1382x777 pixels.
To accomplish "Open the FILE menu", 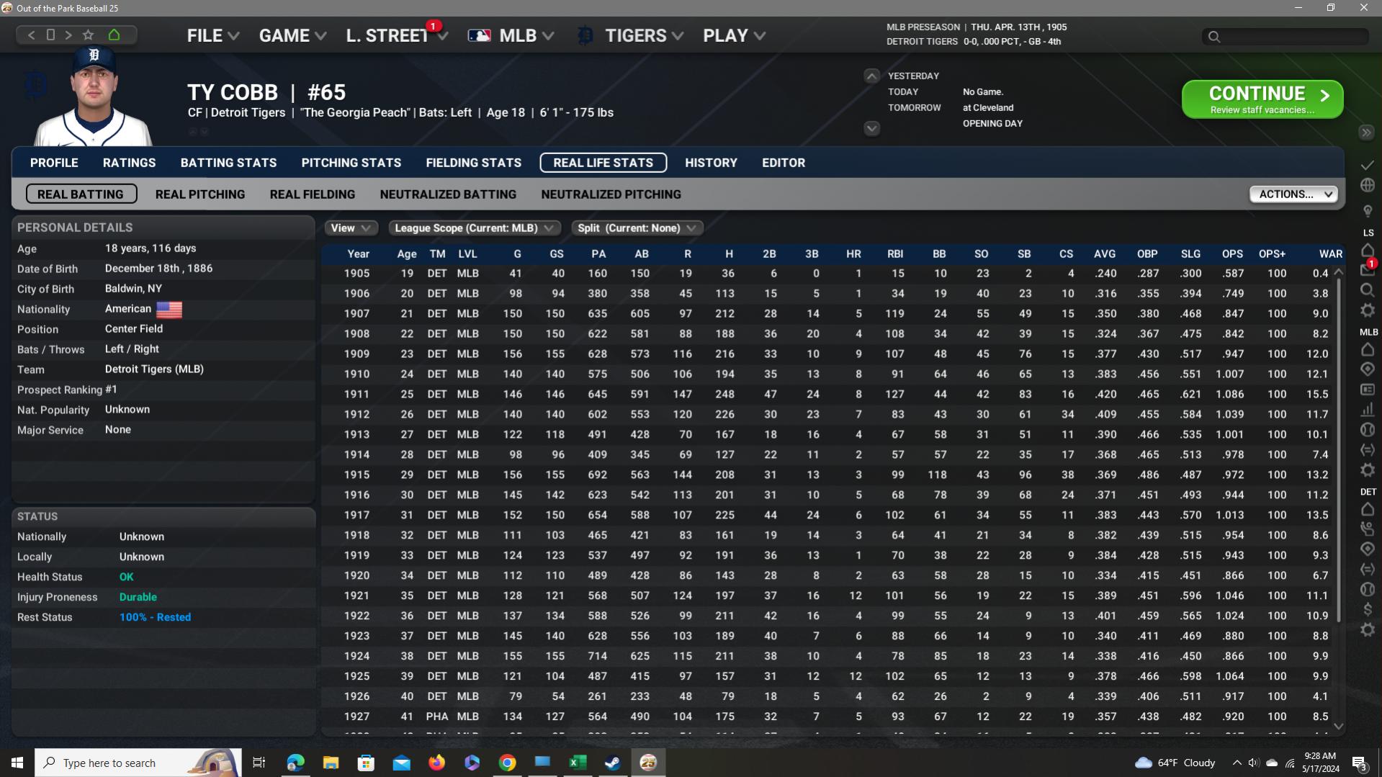I will 213,35.
